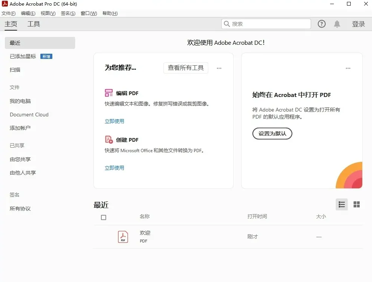Image resolution: width=372 pixels, height=282 pixels.
Task: Click the 创建 PDF tool icon
Action: click(x=109, y=140)
